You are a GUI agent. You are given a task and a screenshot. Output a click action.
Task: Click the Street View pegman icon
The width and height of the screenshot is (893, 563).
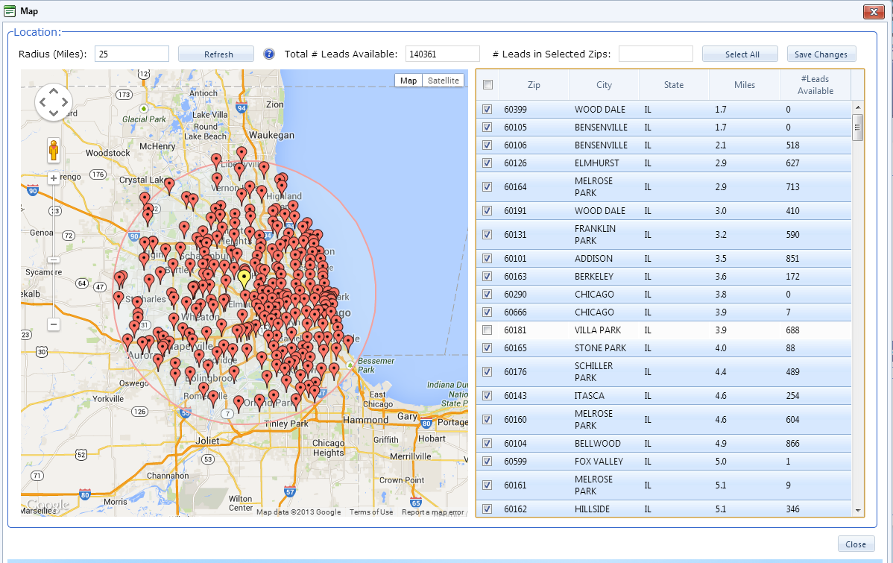click(x=54, y=150)
